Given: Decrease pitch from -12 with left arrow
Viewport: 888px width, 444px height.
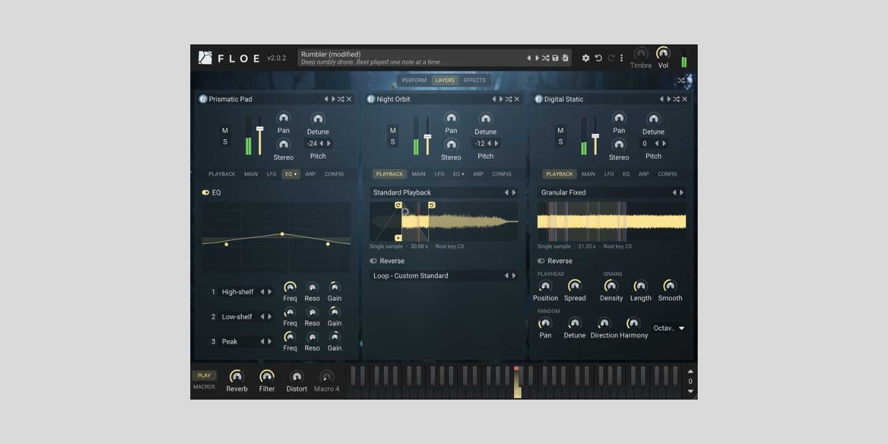Looking at the screenshot, I should pyautogui.click(x=488, y=143).
